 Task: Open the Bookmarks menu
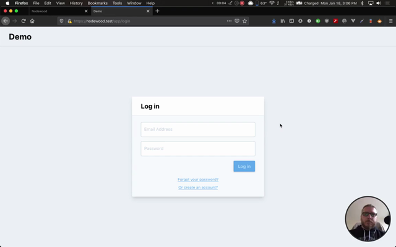pos(98,3)
